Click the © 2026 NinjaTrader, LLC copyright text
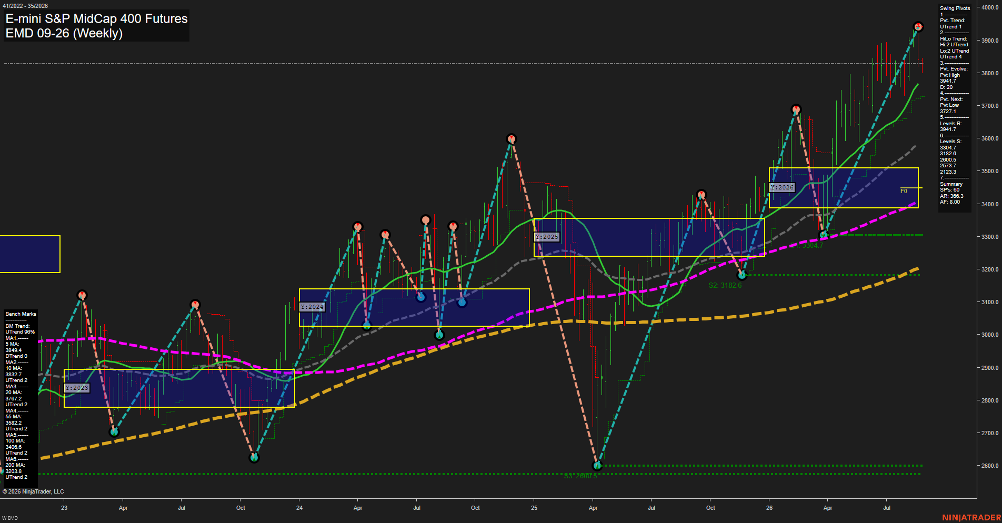Screen dimensions: 1002x523 click(x=33, y=491)
